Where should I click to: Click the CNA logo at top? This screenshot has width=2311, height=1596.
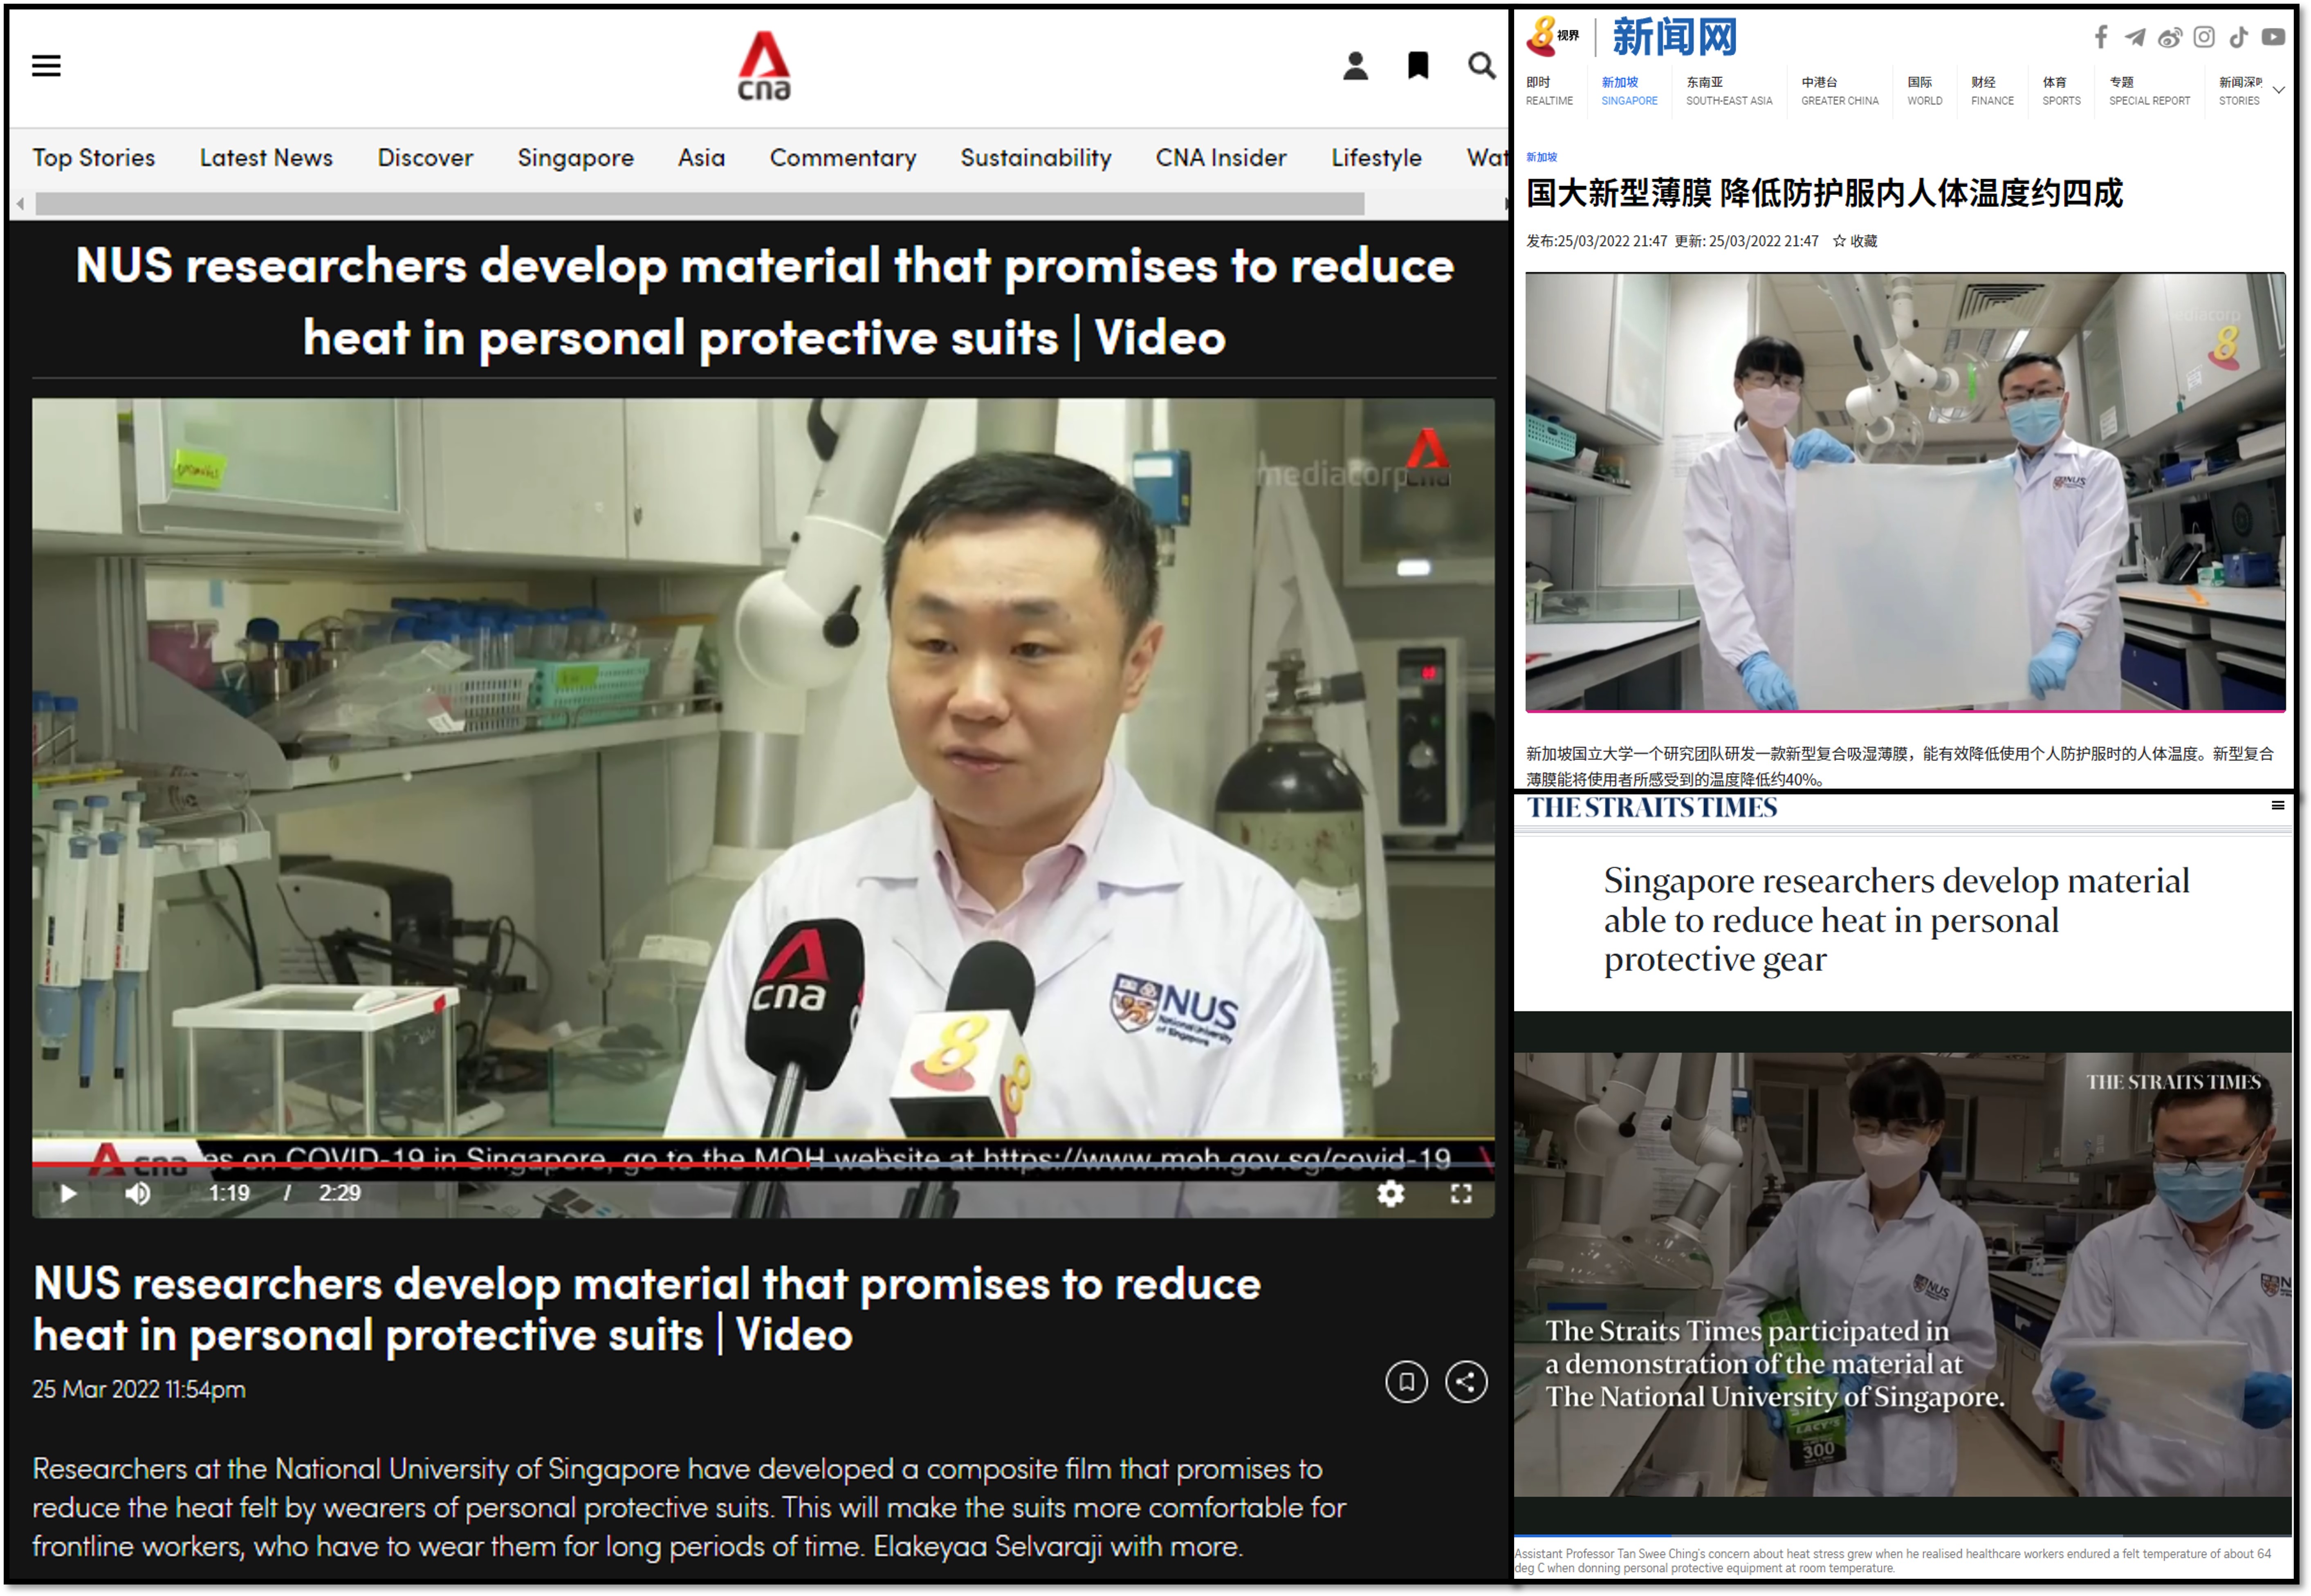pos(764,66)
